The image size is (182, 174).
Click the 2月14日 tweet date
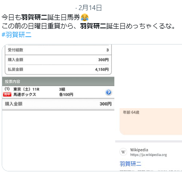pyautogui.click(x=90, y=8)
